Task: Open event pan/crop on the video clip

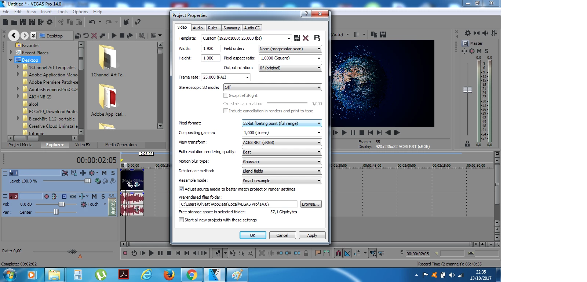Action: pos(130,185)
